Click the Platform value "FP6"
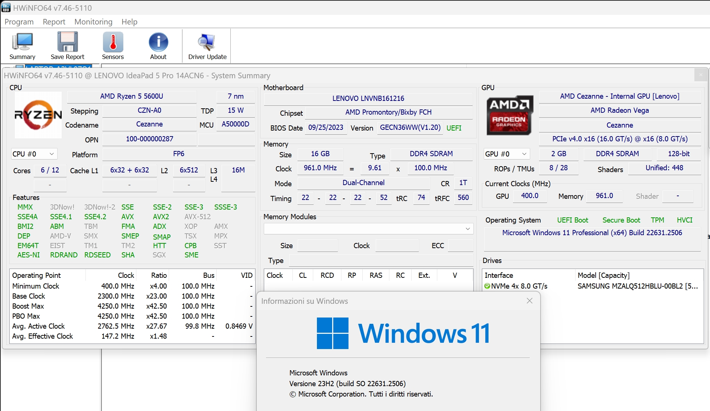This screenshot has height=411, width=710. click(179, 154)
